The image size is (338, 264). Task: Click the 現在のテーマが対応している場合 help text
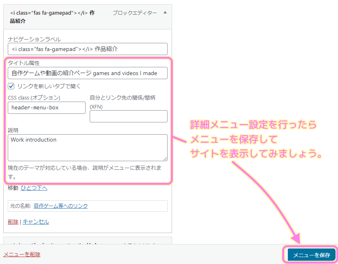pyautogui.click(x=85, y=172)
